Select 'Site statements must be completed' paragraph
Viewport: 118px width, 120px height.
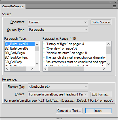(x=75, y=62)
